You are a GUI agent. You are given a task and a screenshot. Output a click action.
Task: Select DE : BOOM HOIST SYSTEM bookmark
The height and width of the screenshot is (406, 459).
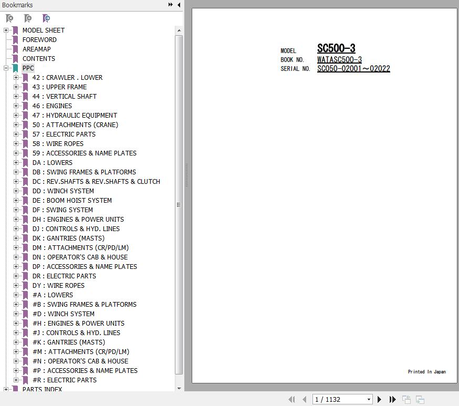[x=72, y=200]
